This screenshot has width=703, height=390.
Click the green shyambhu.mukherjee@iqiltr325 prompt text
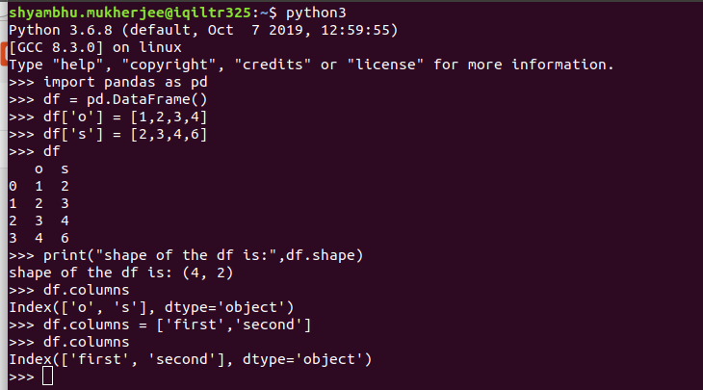(130, 13)
